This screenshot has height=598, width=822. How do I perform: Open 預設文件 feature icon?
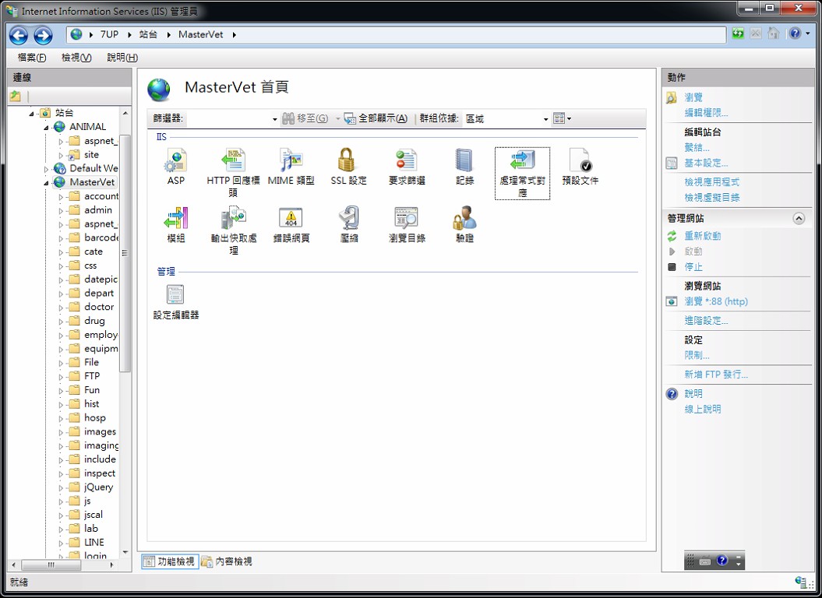tap(580, 167)
